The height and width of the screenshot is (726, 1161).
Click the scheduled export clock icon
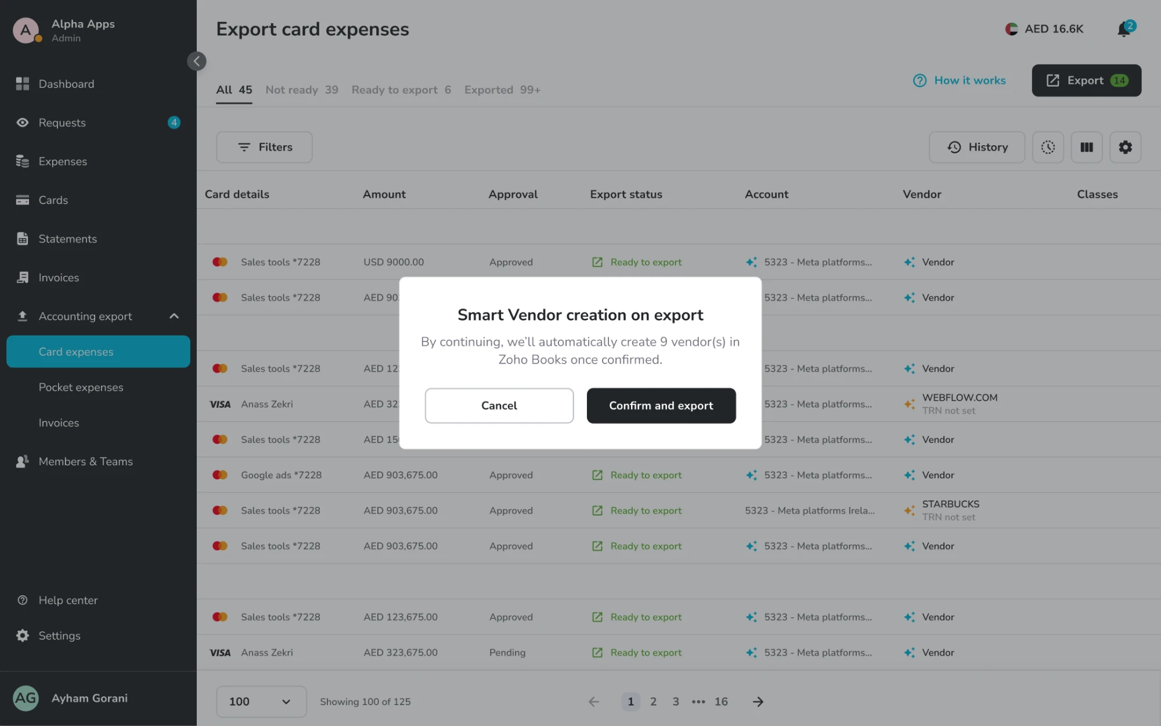click(x=1048, y=147)
